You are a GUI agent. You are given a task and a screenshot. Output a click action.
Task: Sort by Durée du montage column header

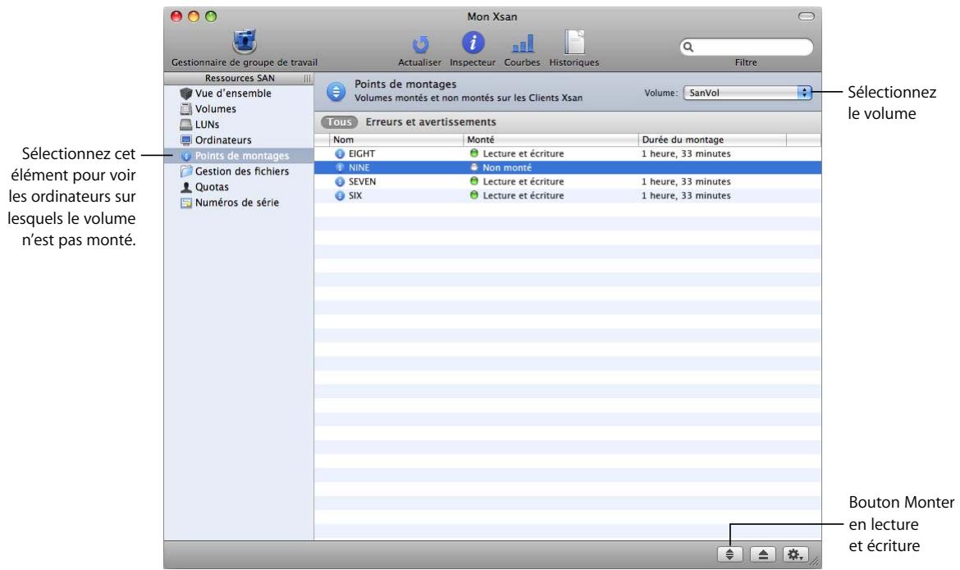(x=712, y=139)
